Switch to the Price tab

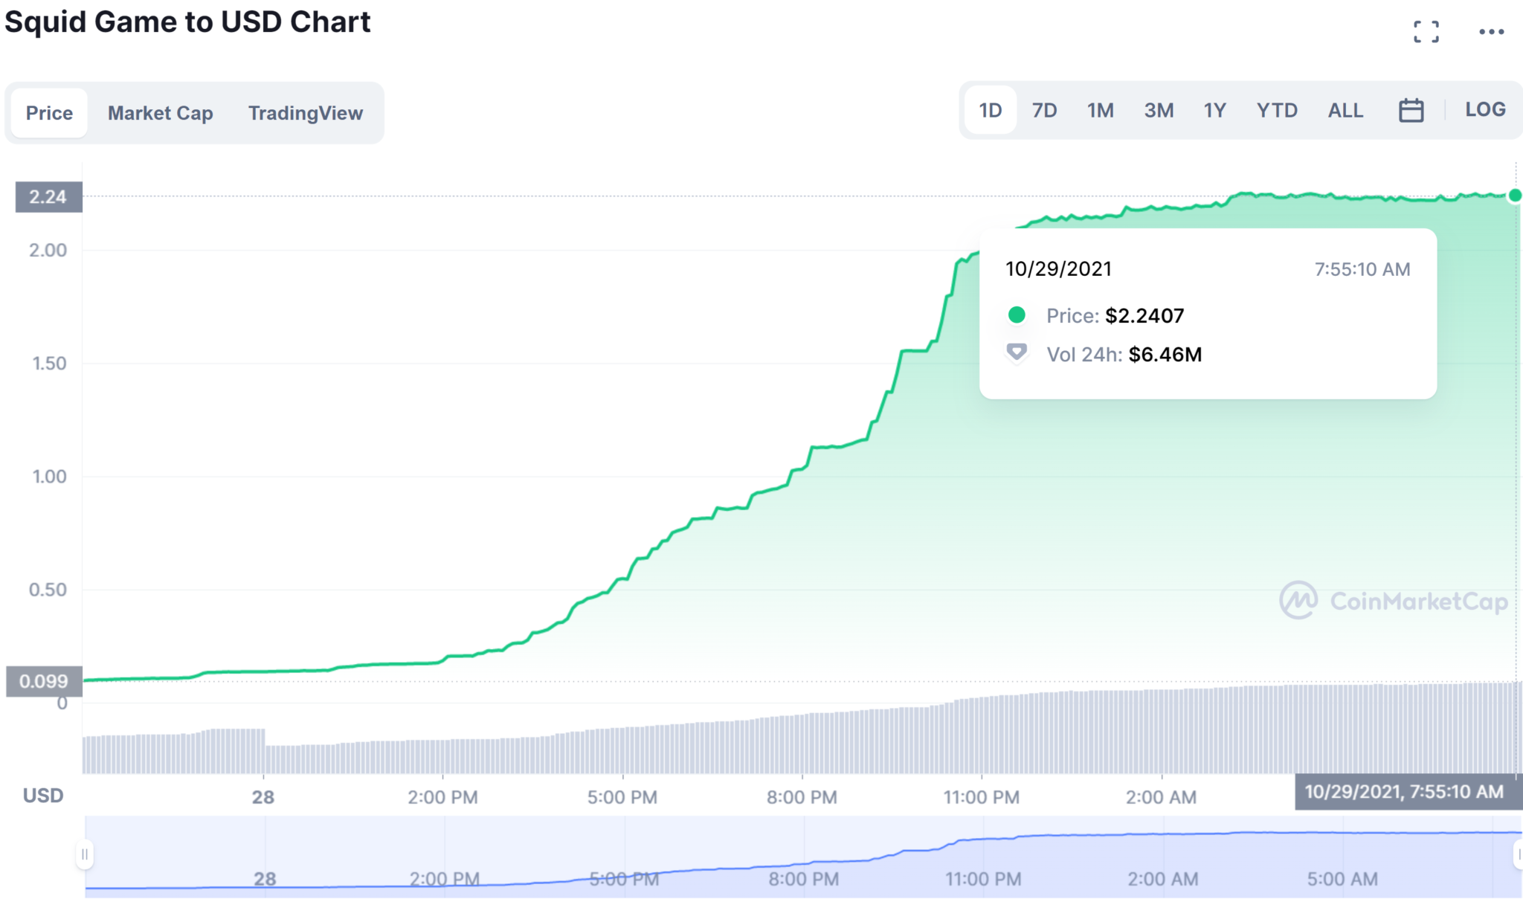[49, 113]
